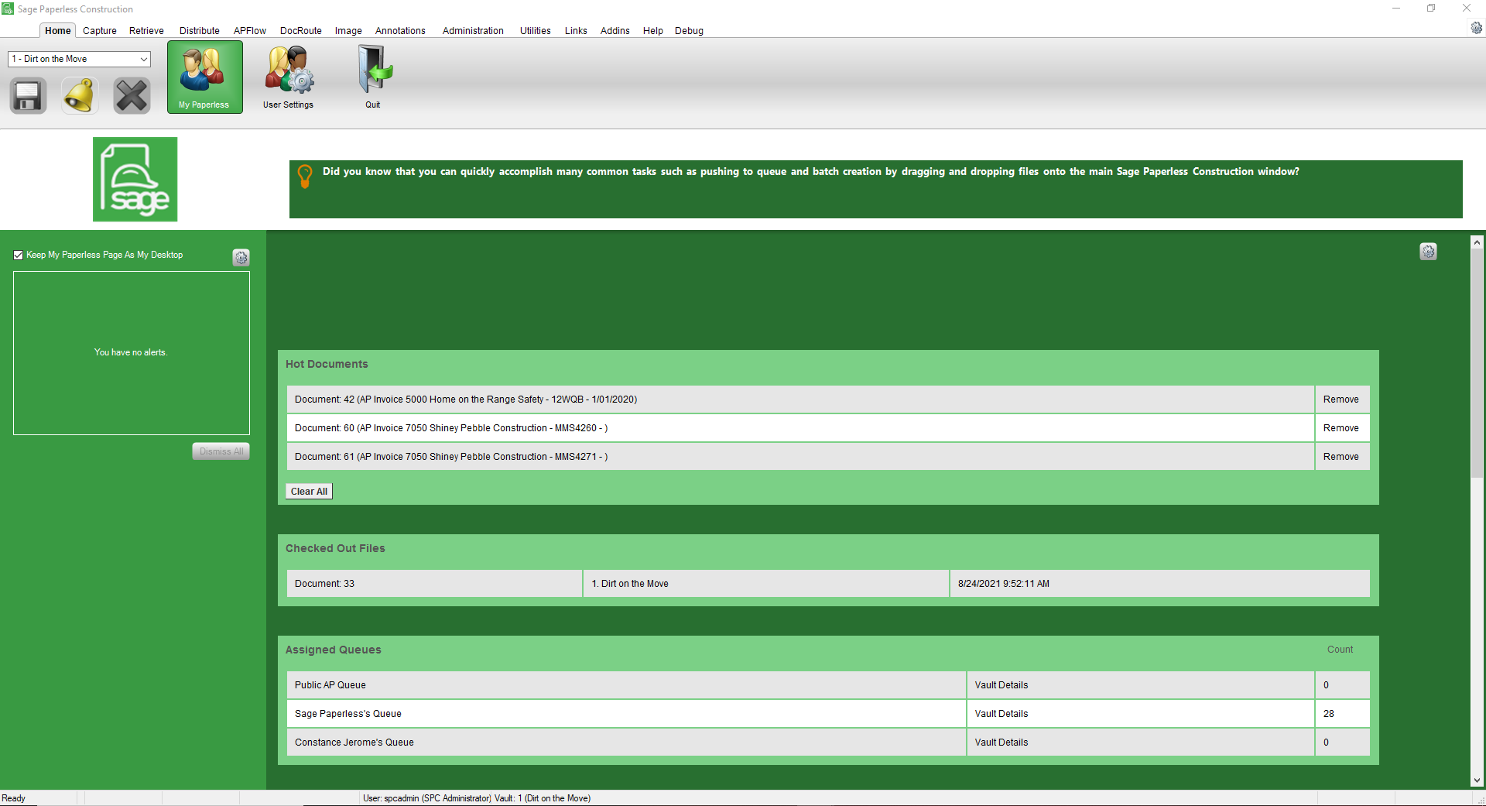Image resolution: width=1486 pixels, height=806 pixels.
Task: Click the You have no alerts message
Action: click(x=131, y=352)
